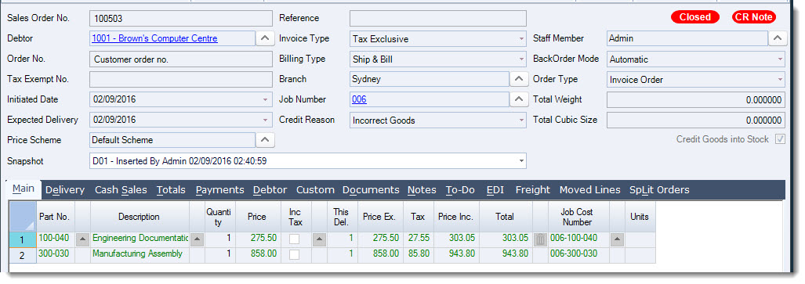The height and width of the screenshot is (284, 805).
Task: Open Billing Type dropdown showing Ship & Bill
Action: [x=521, y=59]
